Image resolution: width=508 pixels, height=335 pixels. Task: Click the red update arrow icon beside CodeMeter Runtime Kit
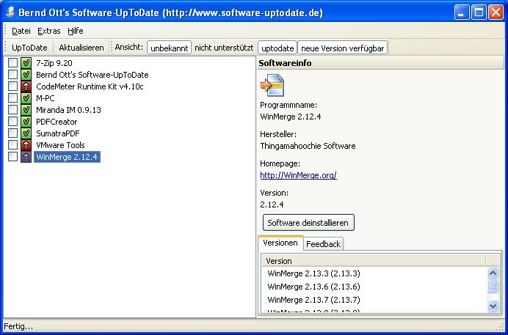26,86
